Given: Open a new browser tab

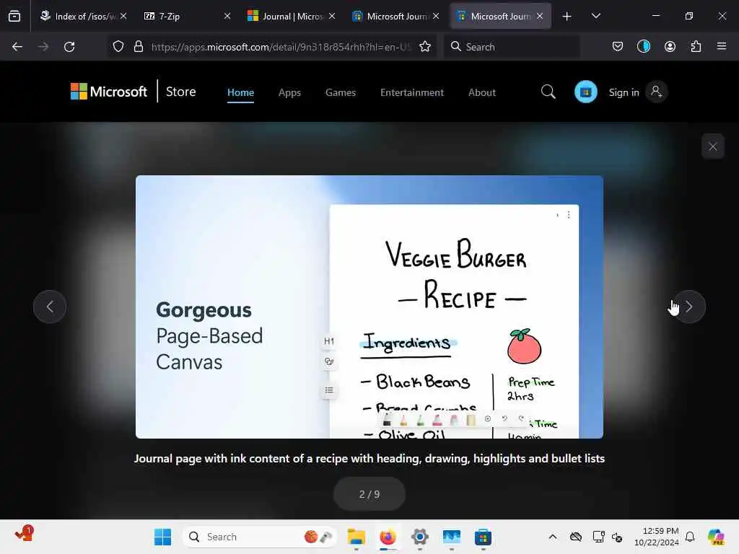Looking at the screenshot, I should 567,17.
